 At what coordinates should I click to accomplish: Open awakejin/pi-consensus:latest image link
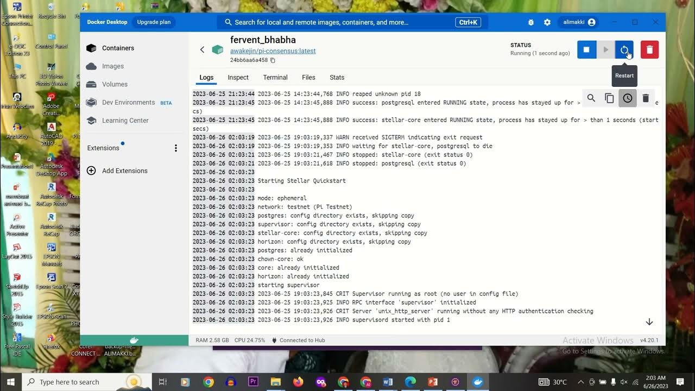click(273, 51)
